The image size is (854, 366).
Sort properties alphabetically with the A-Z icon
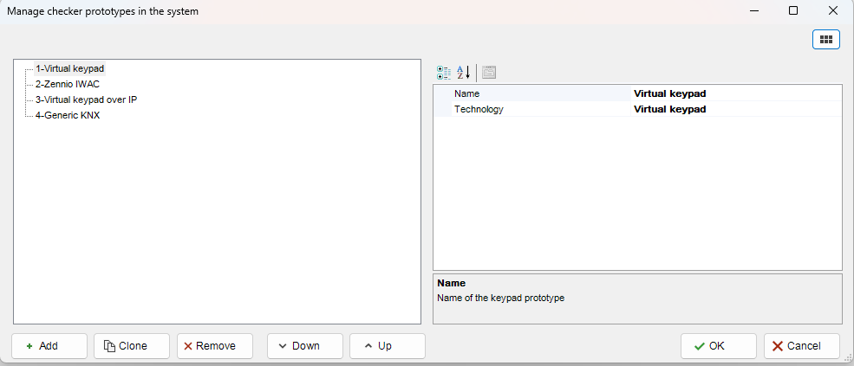click(463, 73)
